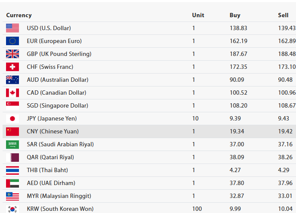This screenshot has height=213, width=296.
Task: Click the Sell column header
Action: tap(283, 15)
